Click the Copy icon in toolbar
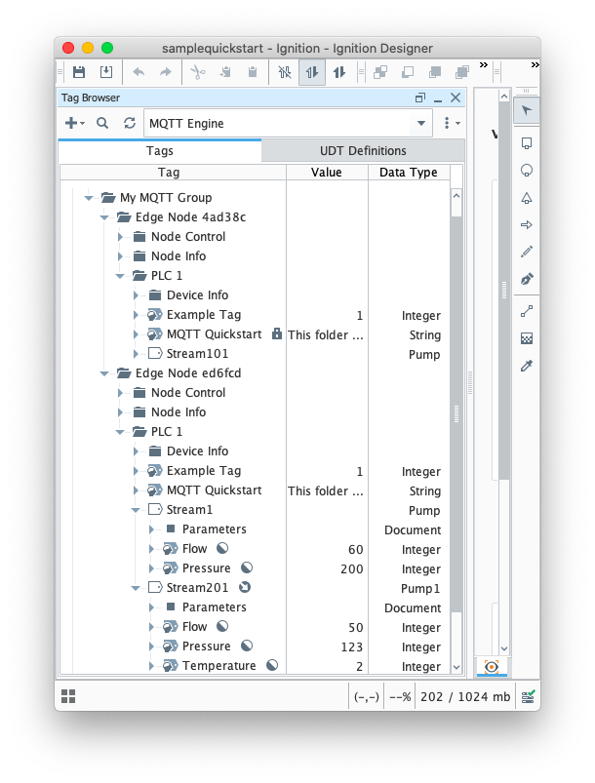Viewport: 595px width, 783px height. [x=225, y=72]
